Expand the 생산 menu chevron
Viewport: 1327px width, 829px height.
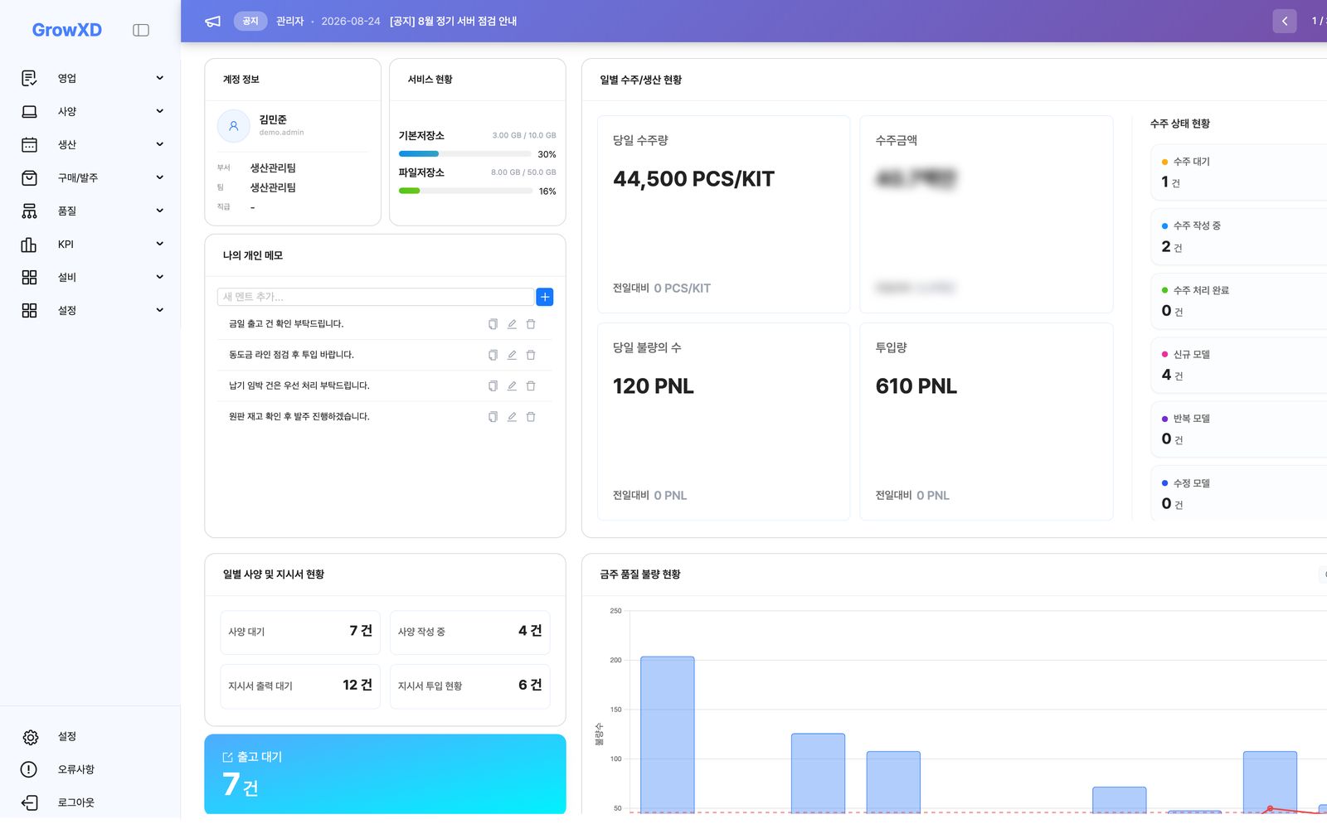click(160, 144)
